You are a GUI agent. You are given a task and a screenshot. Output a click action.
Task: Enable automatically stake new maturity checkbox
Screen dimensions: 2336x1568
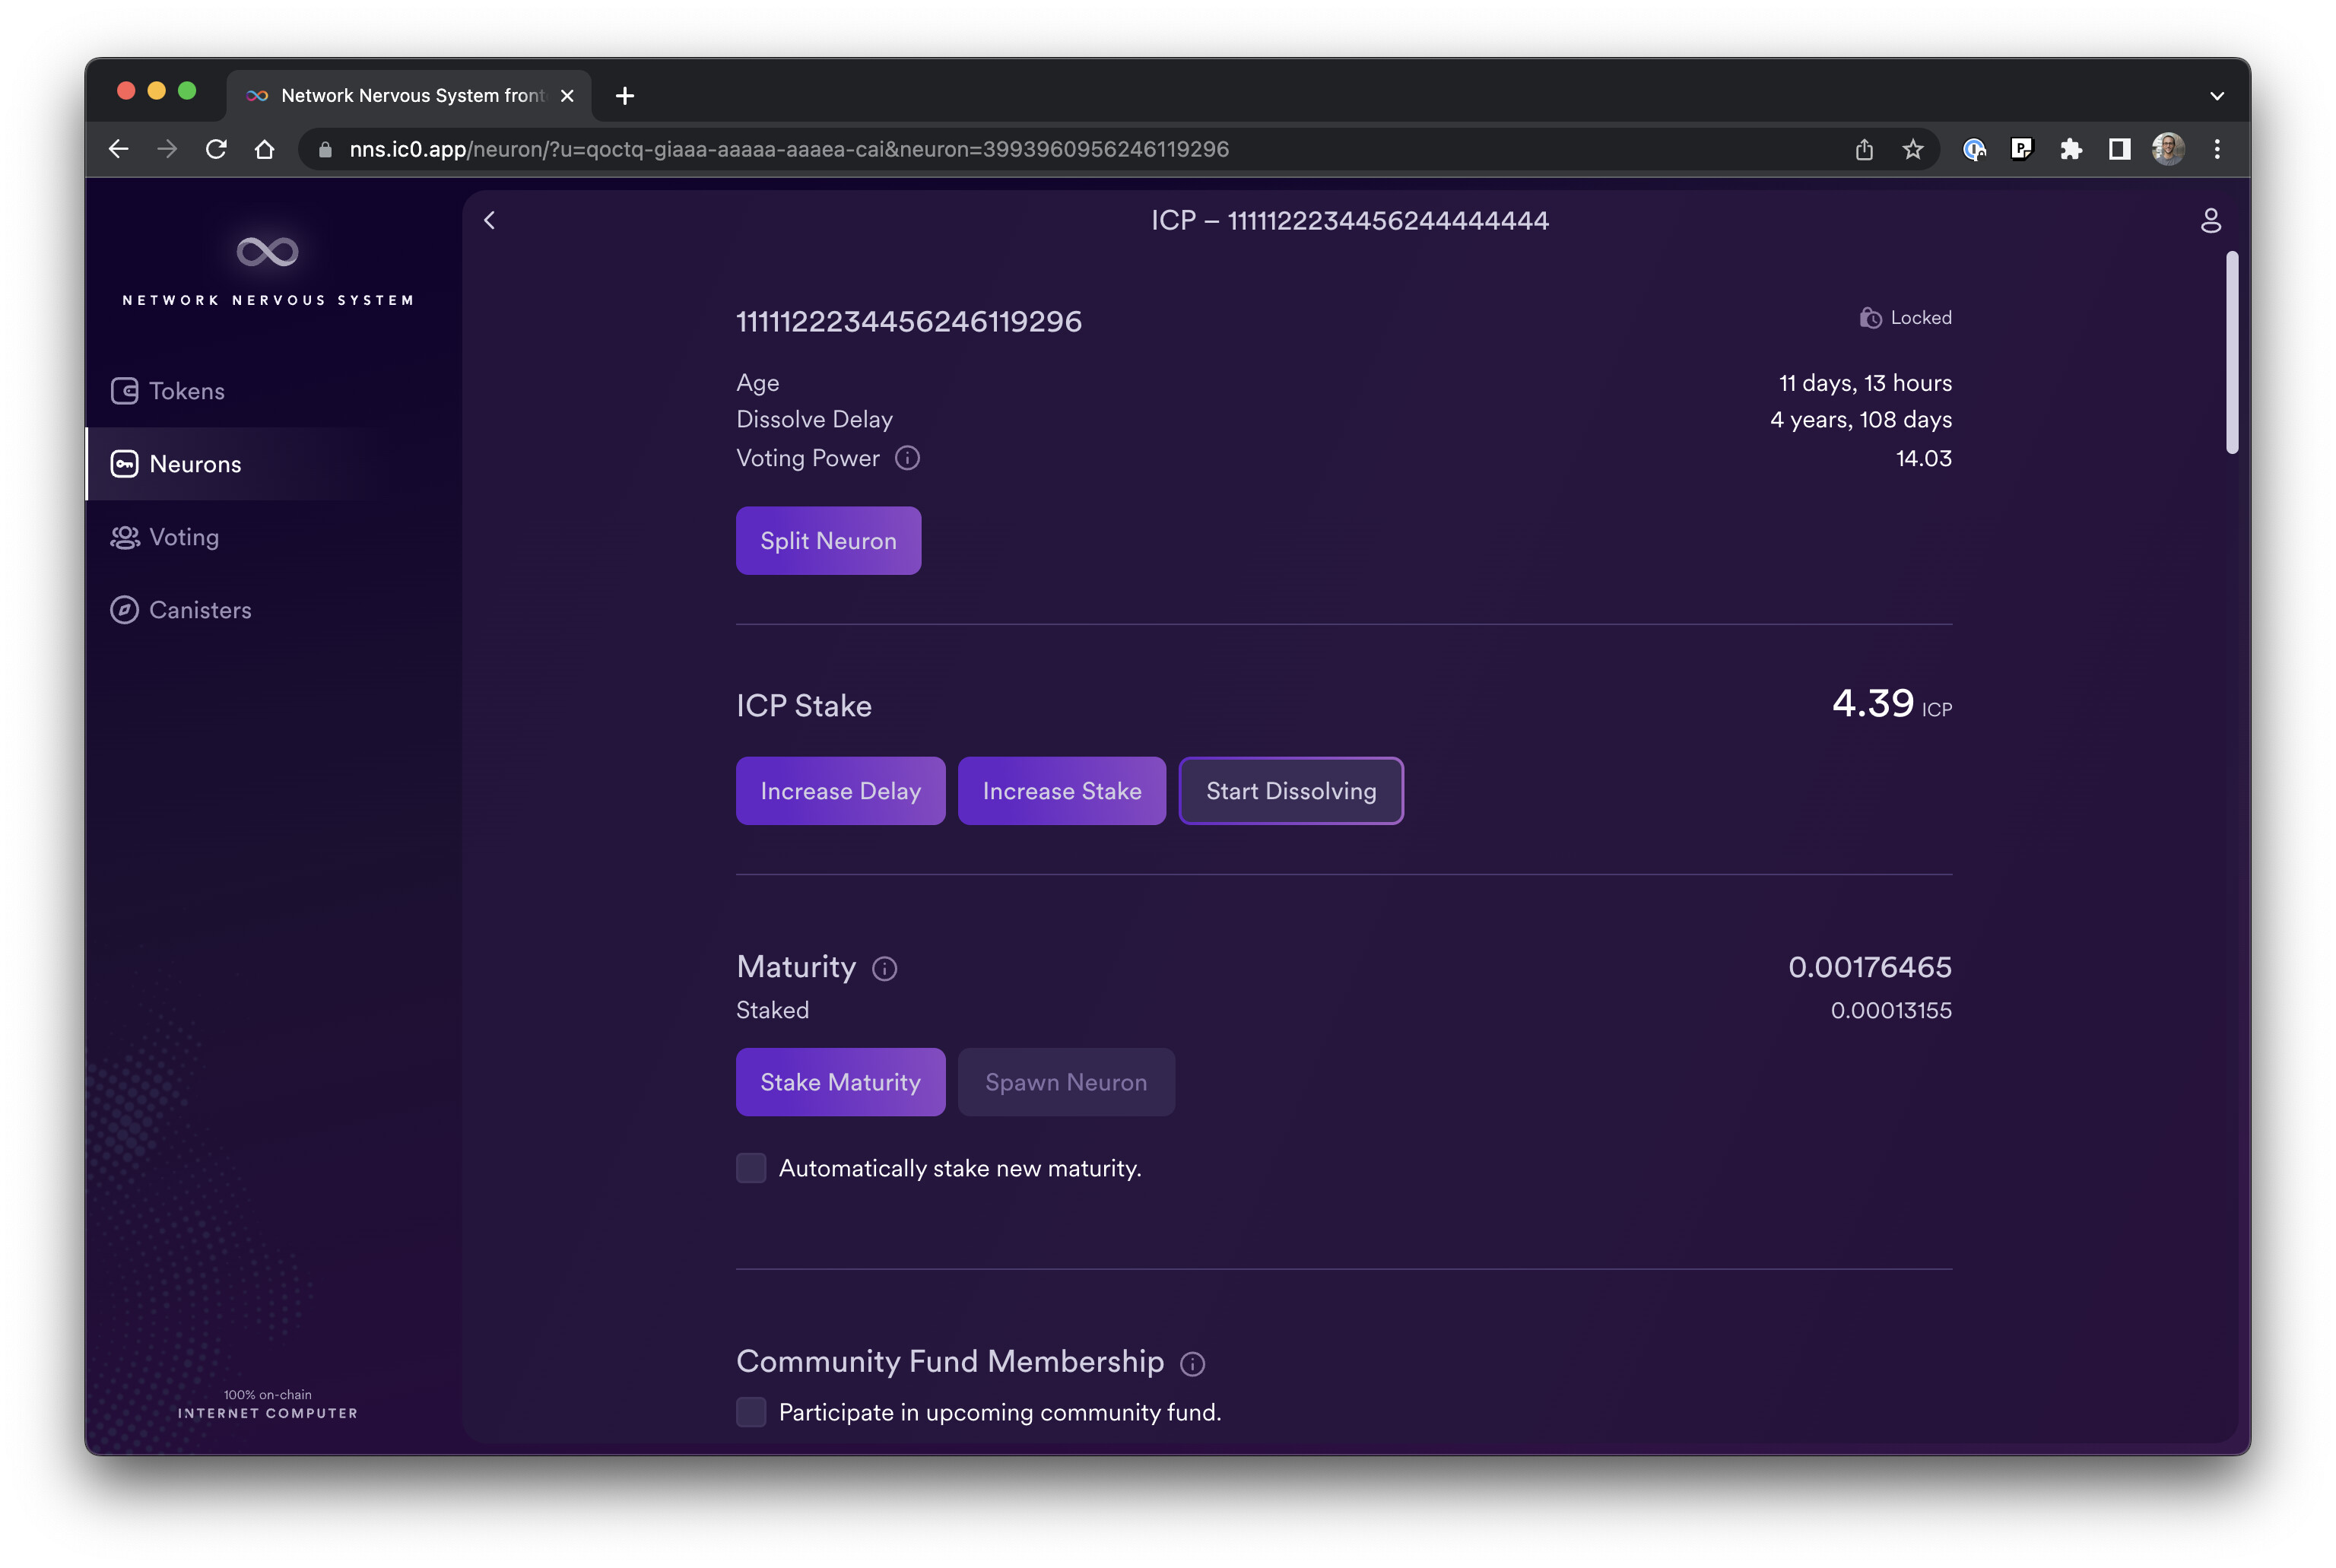751,1168
